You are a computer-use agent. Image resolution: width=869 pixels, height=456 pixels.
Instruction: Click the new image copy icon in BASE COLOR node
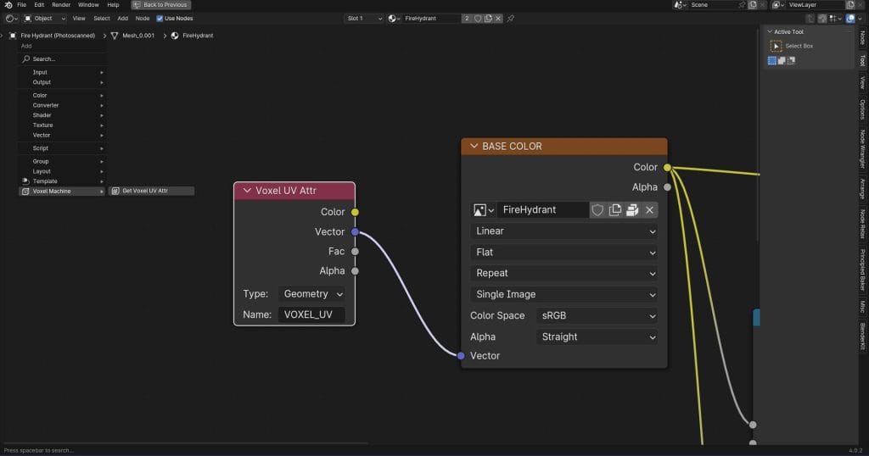615,209
